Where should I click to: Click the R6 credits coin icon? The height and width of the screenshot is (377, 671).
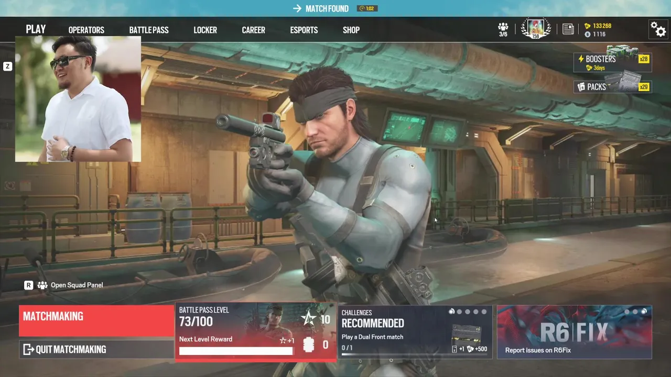(588, 34)
